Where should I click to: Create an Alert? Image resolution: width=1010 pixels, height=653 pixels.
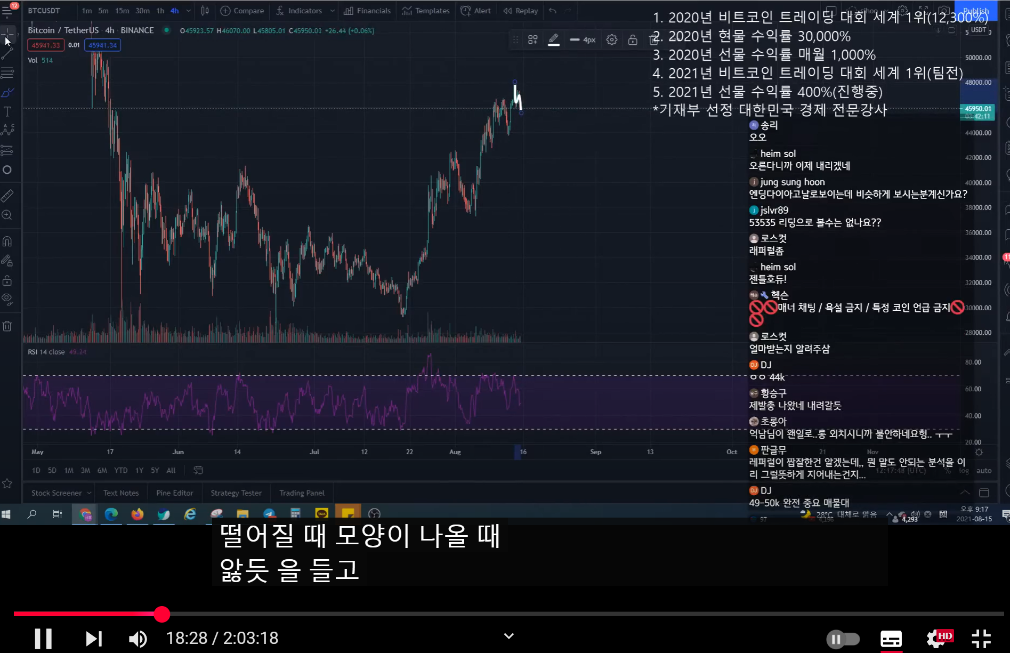[476, 11]
